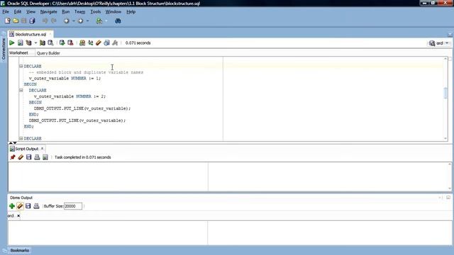Select the blockstructure.sql editor tab
The image size is (454, 255).
coord(31,35)
